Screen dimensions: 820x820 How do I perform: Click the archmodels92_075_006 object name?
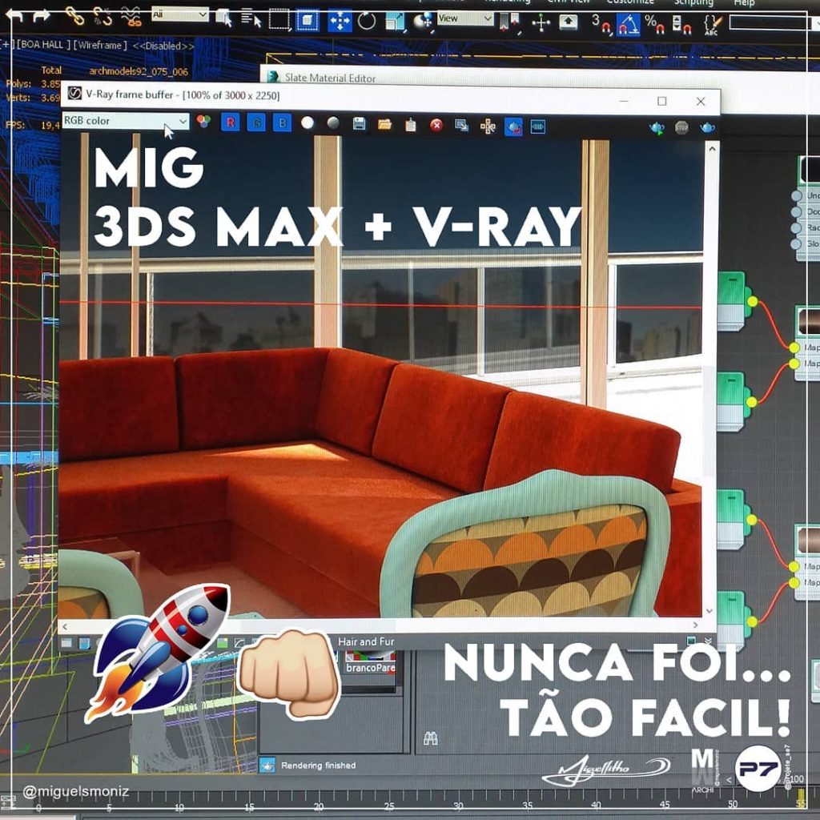pos(139,71)
